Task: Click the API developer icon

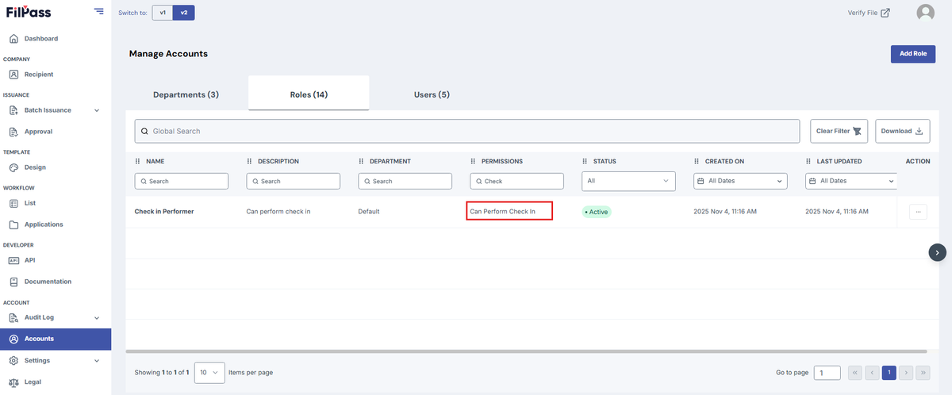Action: pos(13,260)
